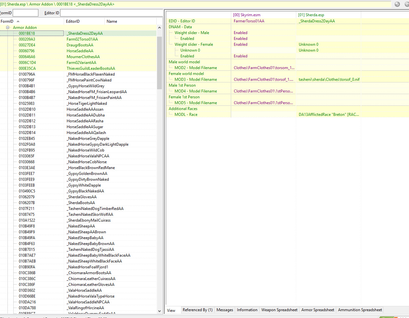Screen dimensions: 409x318
Task: Select the MourrnerClothesAA record 000646A6
Action: pyautogui.click(x=83, y=57)
